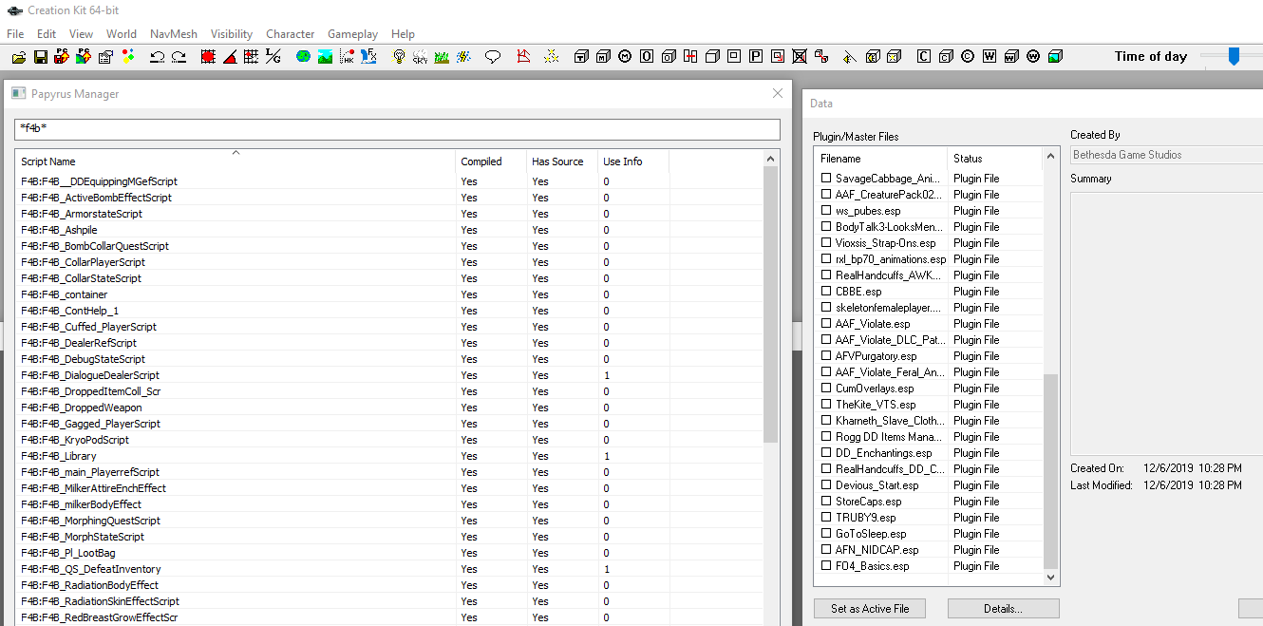Image resolution: width=1263 pixels, height=626 pixels.
Task: Sort by the Use Info column header
Action: click(633, 161)
